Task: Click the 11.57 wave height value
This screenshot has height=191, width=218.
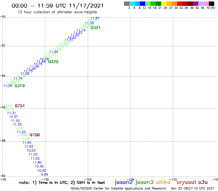Action: 69,40
